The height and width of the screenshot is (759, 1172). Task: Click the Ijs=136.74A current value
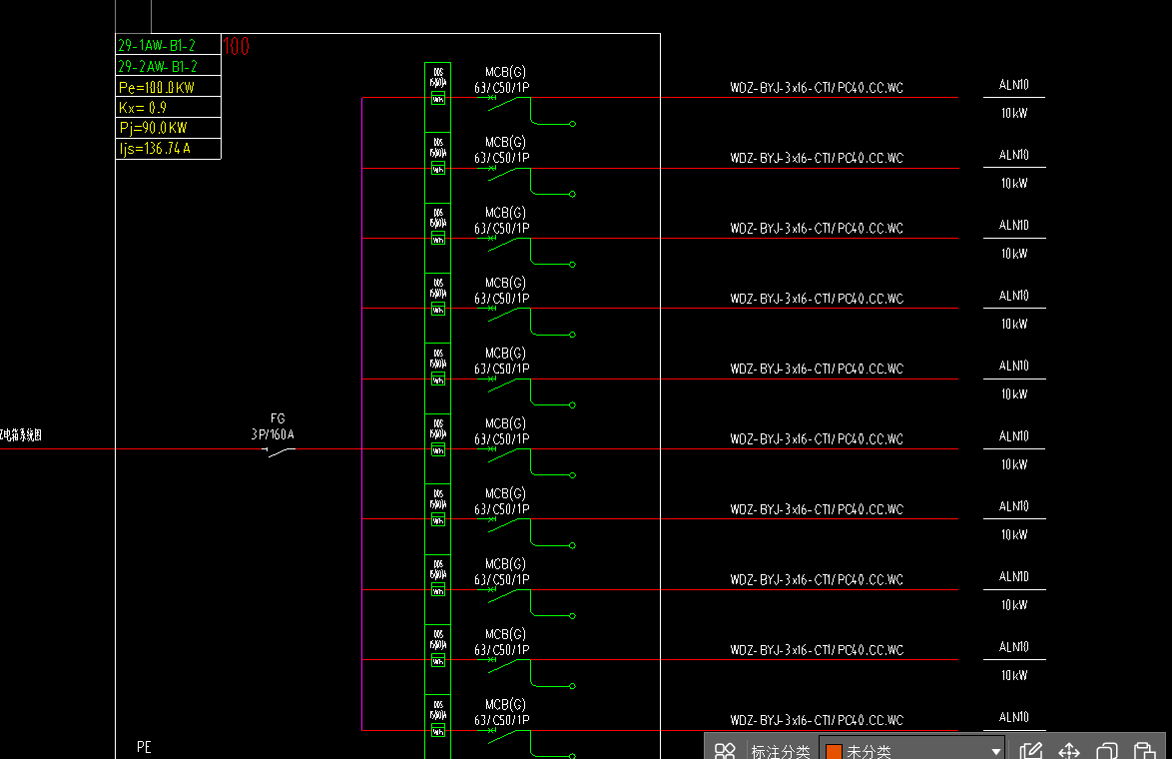(x=155, y=148)
